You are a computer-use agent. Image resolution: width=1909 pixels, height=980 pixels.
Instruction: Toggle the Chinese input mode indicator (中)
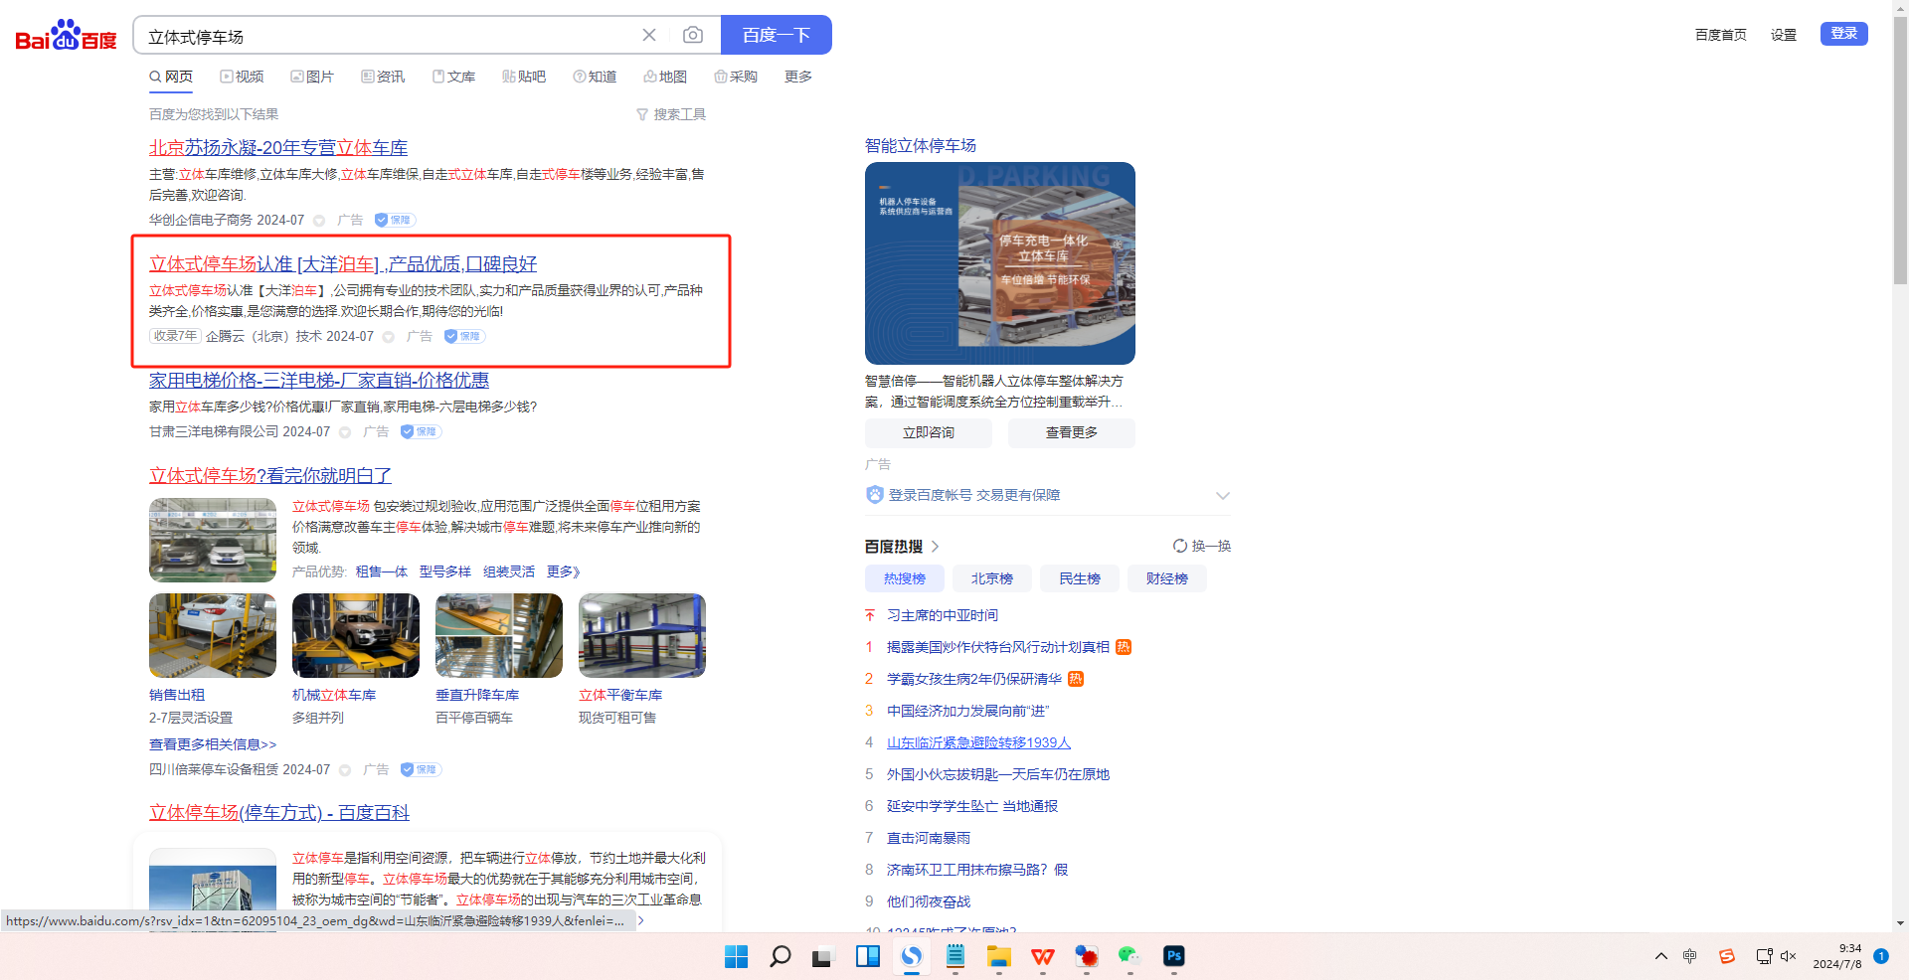click(1690, 956)
